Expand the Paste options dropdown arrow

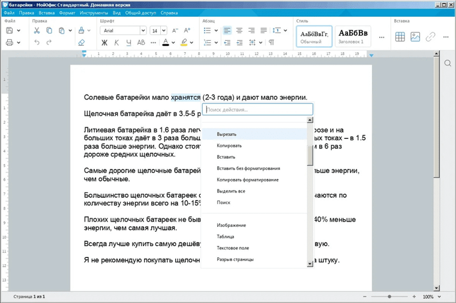[70, 31]
